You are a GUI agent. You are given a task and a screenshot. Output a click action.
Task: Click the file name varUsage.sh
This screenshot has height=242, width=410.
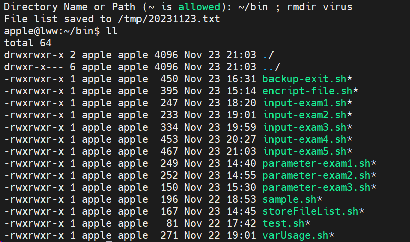pyautogui.click(x=296, y=235)
